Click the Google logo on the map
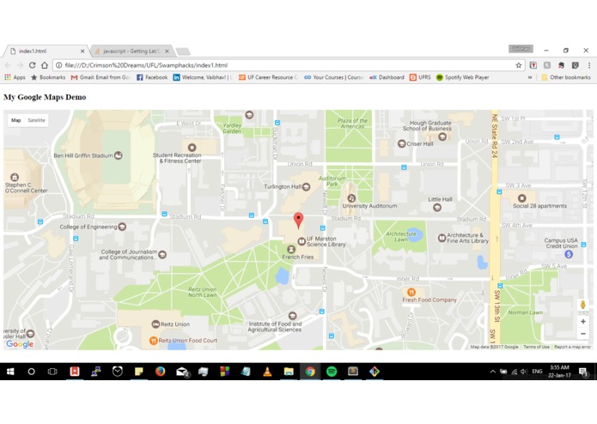This screenshot has height=424, width=597. [20, 344]
